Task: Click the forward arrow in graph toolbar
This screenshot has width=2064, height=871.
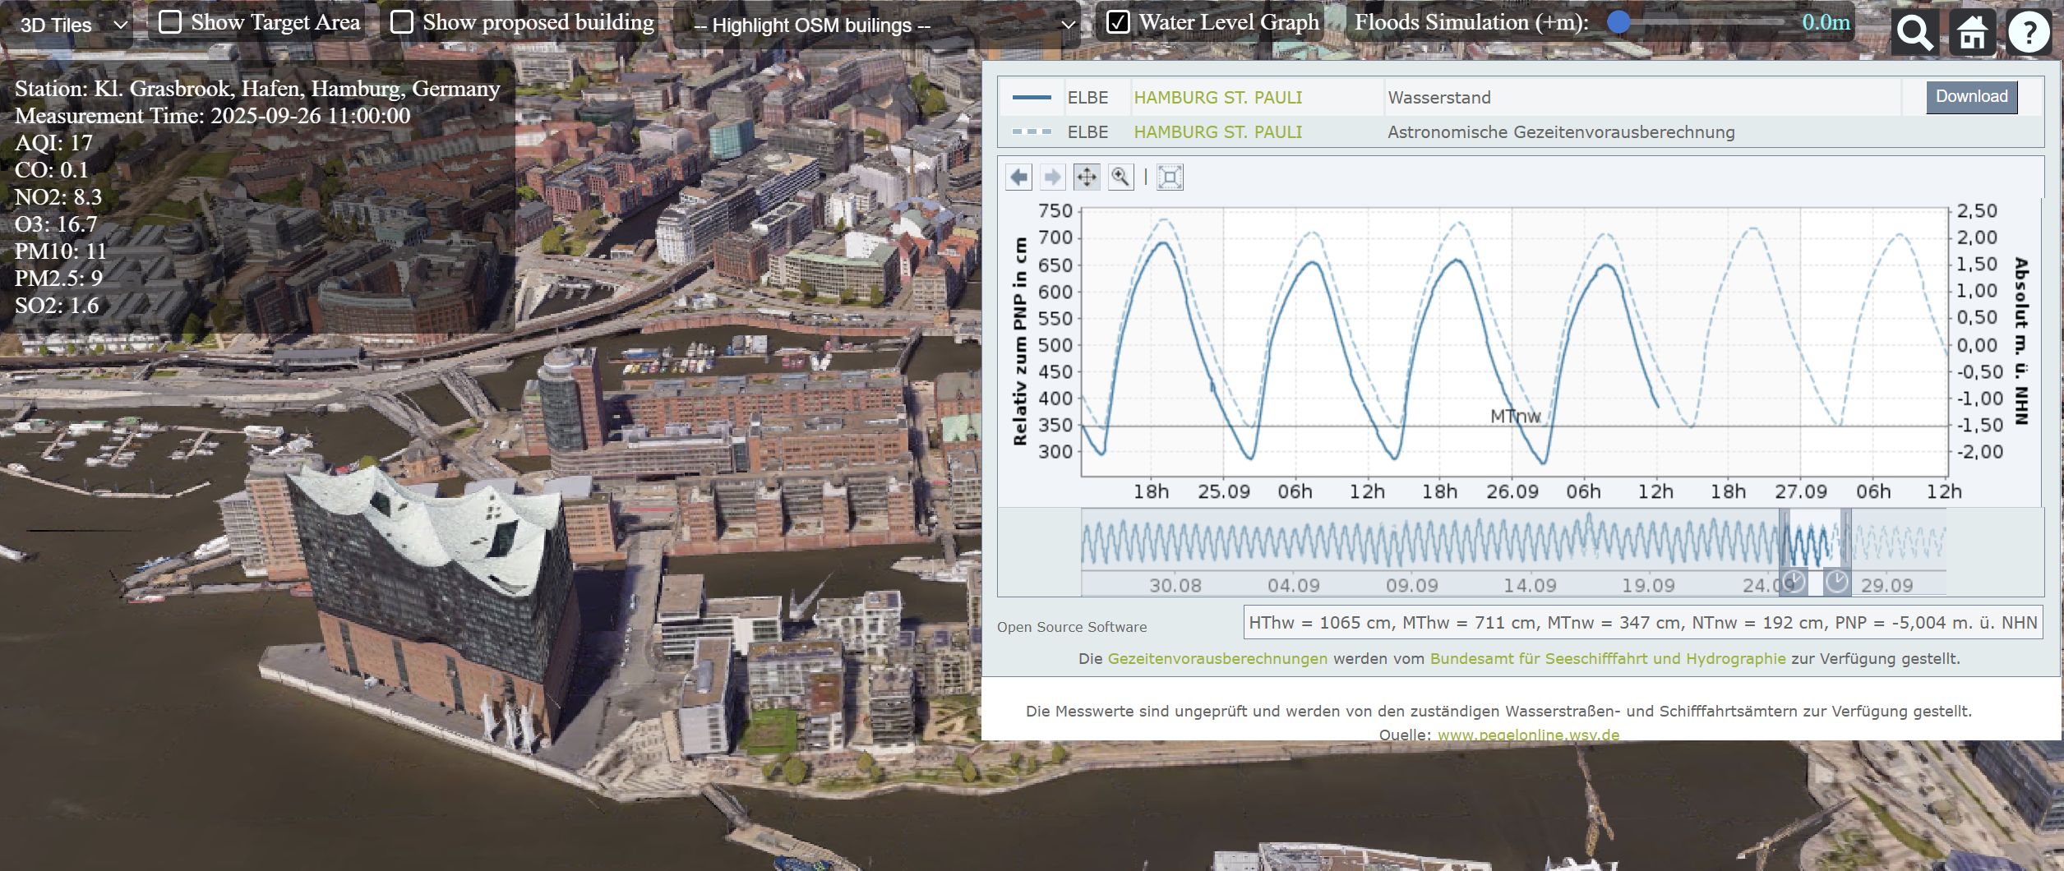Action: tap(1052, 177)
